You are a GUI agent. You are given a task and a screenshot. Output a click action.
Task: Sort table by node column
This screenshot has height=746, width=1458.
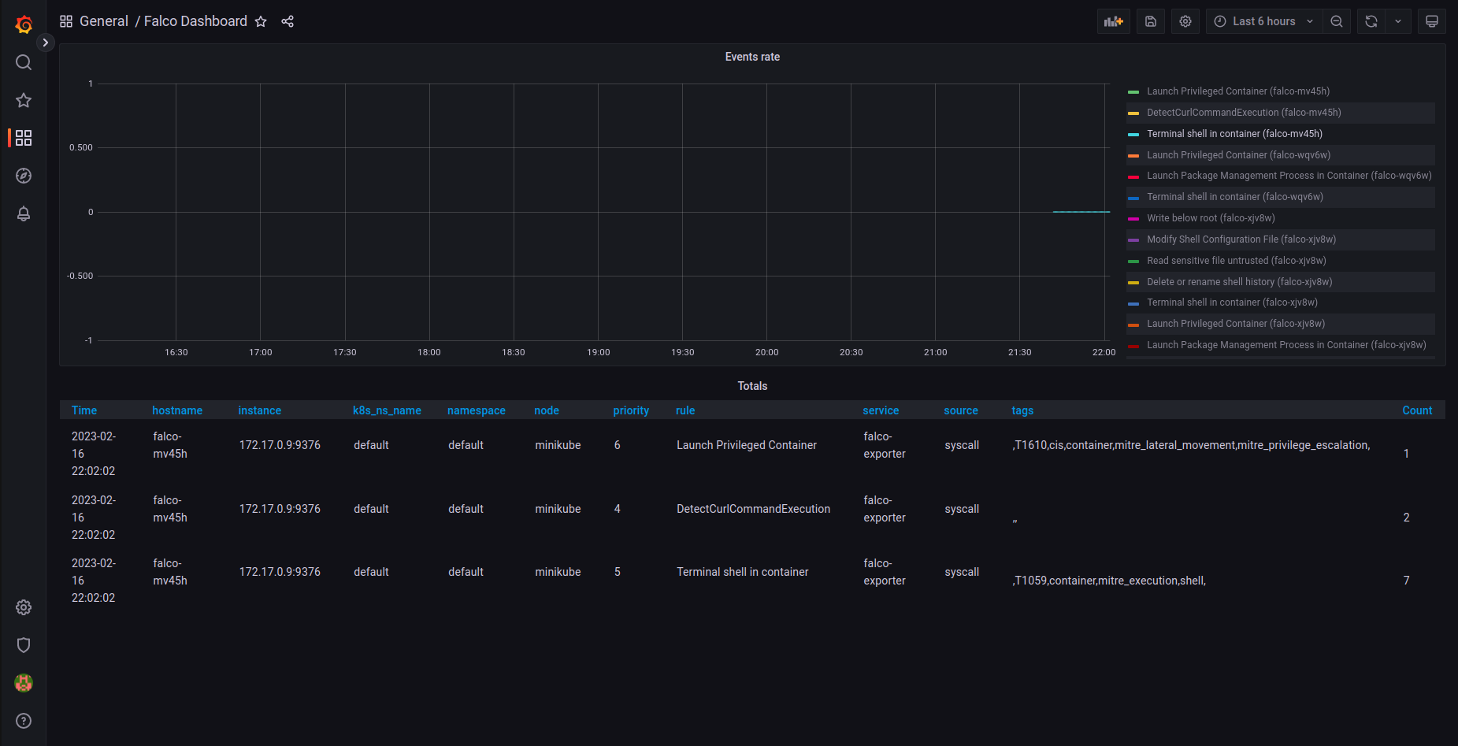[547, 410]
